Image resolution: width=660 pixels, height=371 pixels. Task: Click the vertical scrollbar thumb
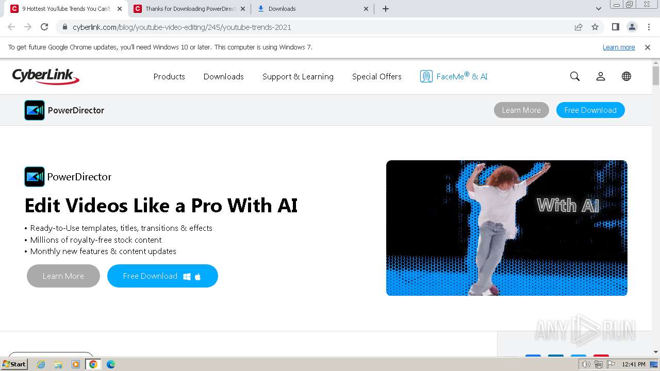(656, 76)
